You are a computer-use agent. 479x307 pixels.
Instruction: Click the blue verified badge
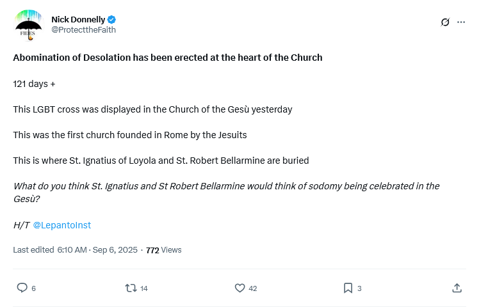(x=112, y=20)
